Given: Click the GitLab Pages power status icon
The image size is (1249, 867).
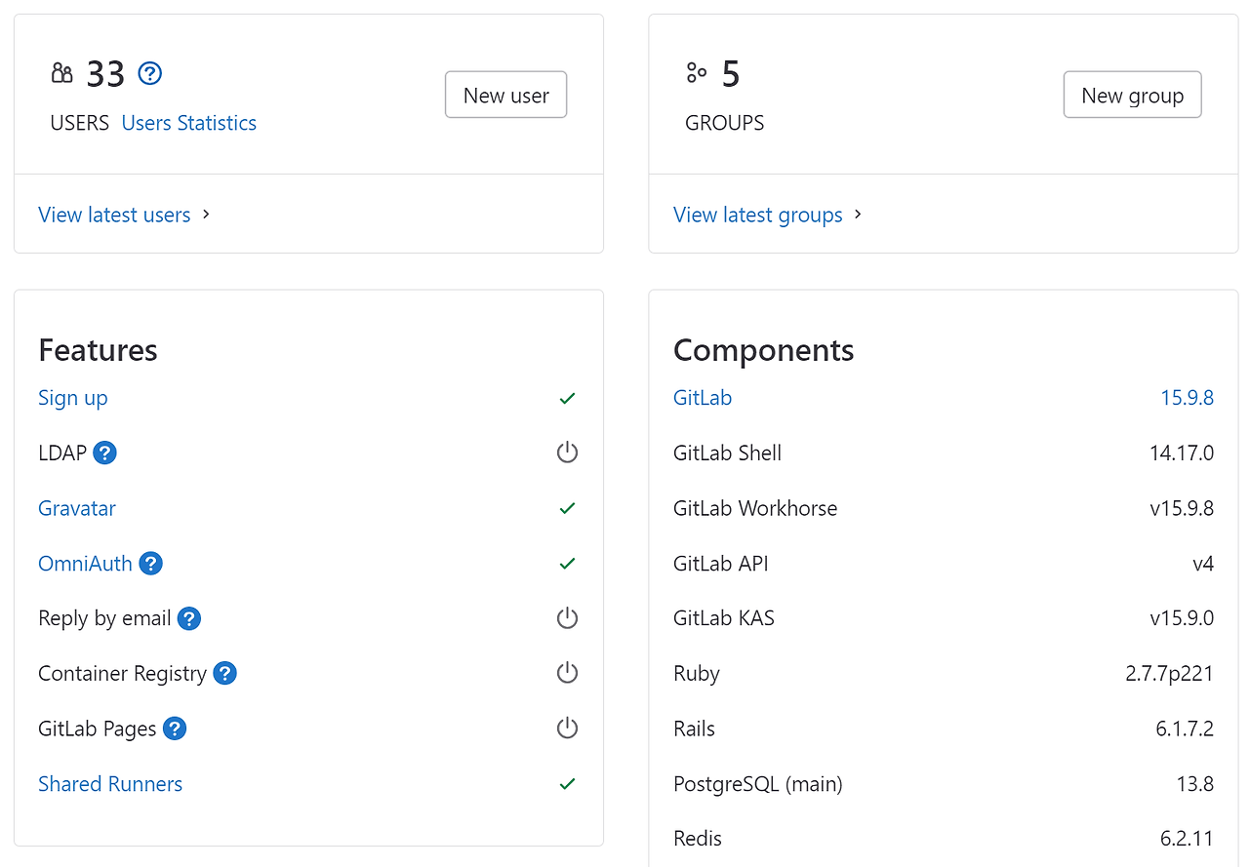Looking at the screenshot, I should tap(567, 729).
